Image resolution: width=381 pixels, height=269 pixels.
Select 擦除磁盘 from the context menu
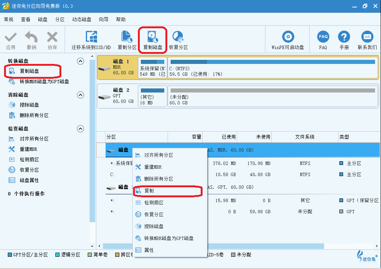171,226
